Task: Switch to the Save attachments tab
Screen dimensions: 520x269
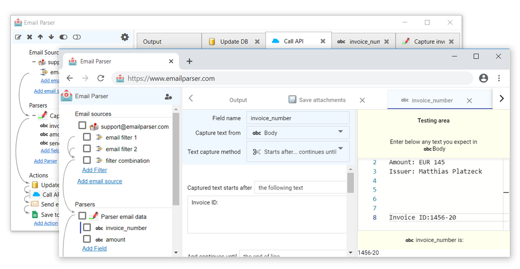Action: 317,100
